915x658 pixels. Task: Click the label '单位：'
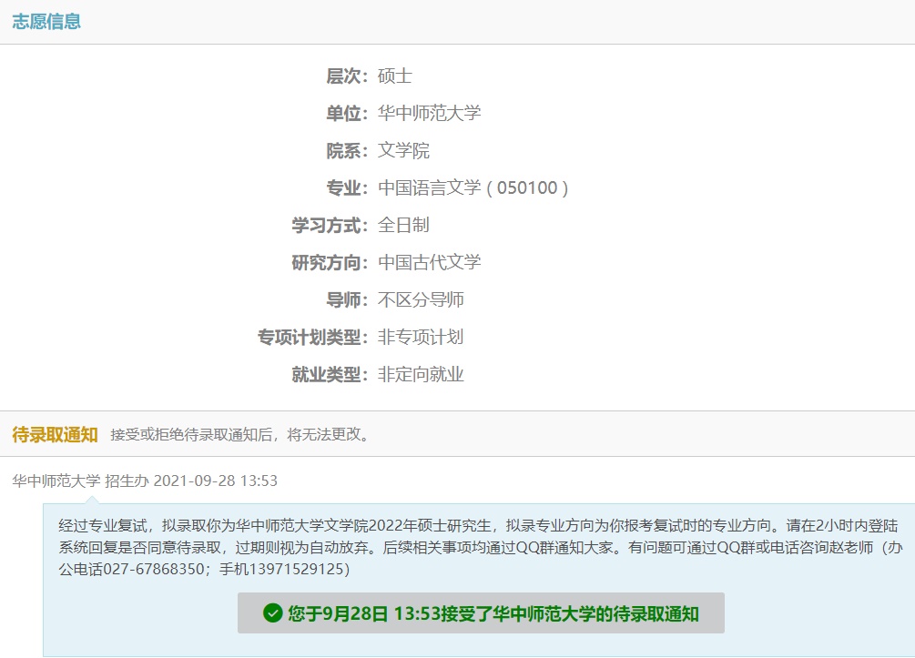[x=347, y=113]
